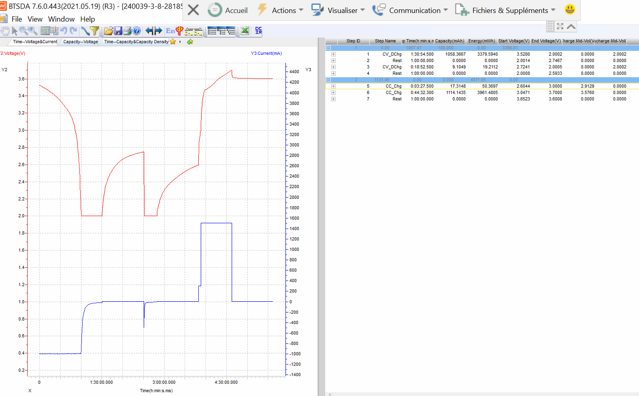Click the small arrow to show more tabs

pyautogui.click(x=180, y=41)
